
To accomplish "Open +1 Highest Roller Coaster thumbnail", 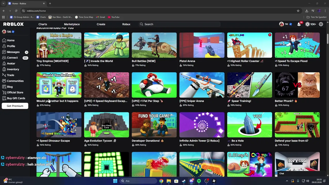I will (x=250, y=45).
